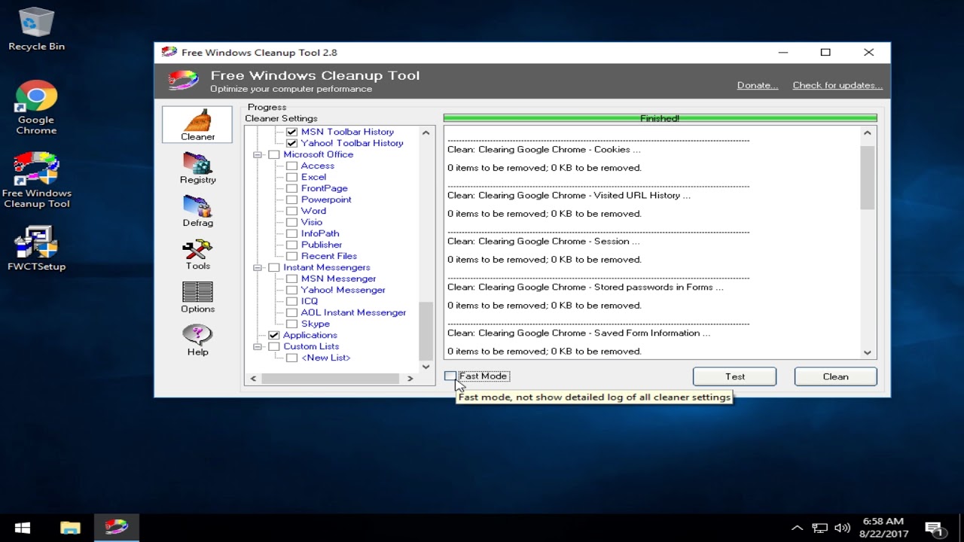
Task: Select Google Chrome desktop shortcut
Action: pyautogui.click(x=36, y=108)
